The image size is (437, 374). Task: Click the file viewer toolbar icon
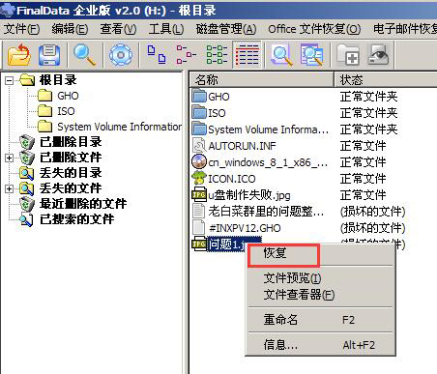point(311,55)
